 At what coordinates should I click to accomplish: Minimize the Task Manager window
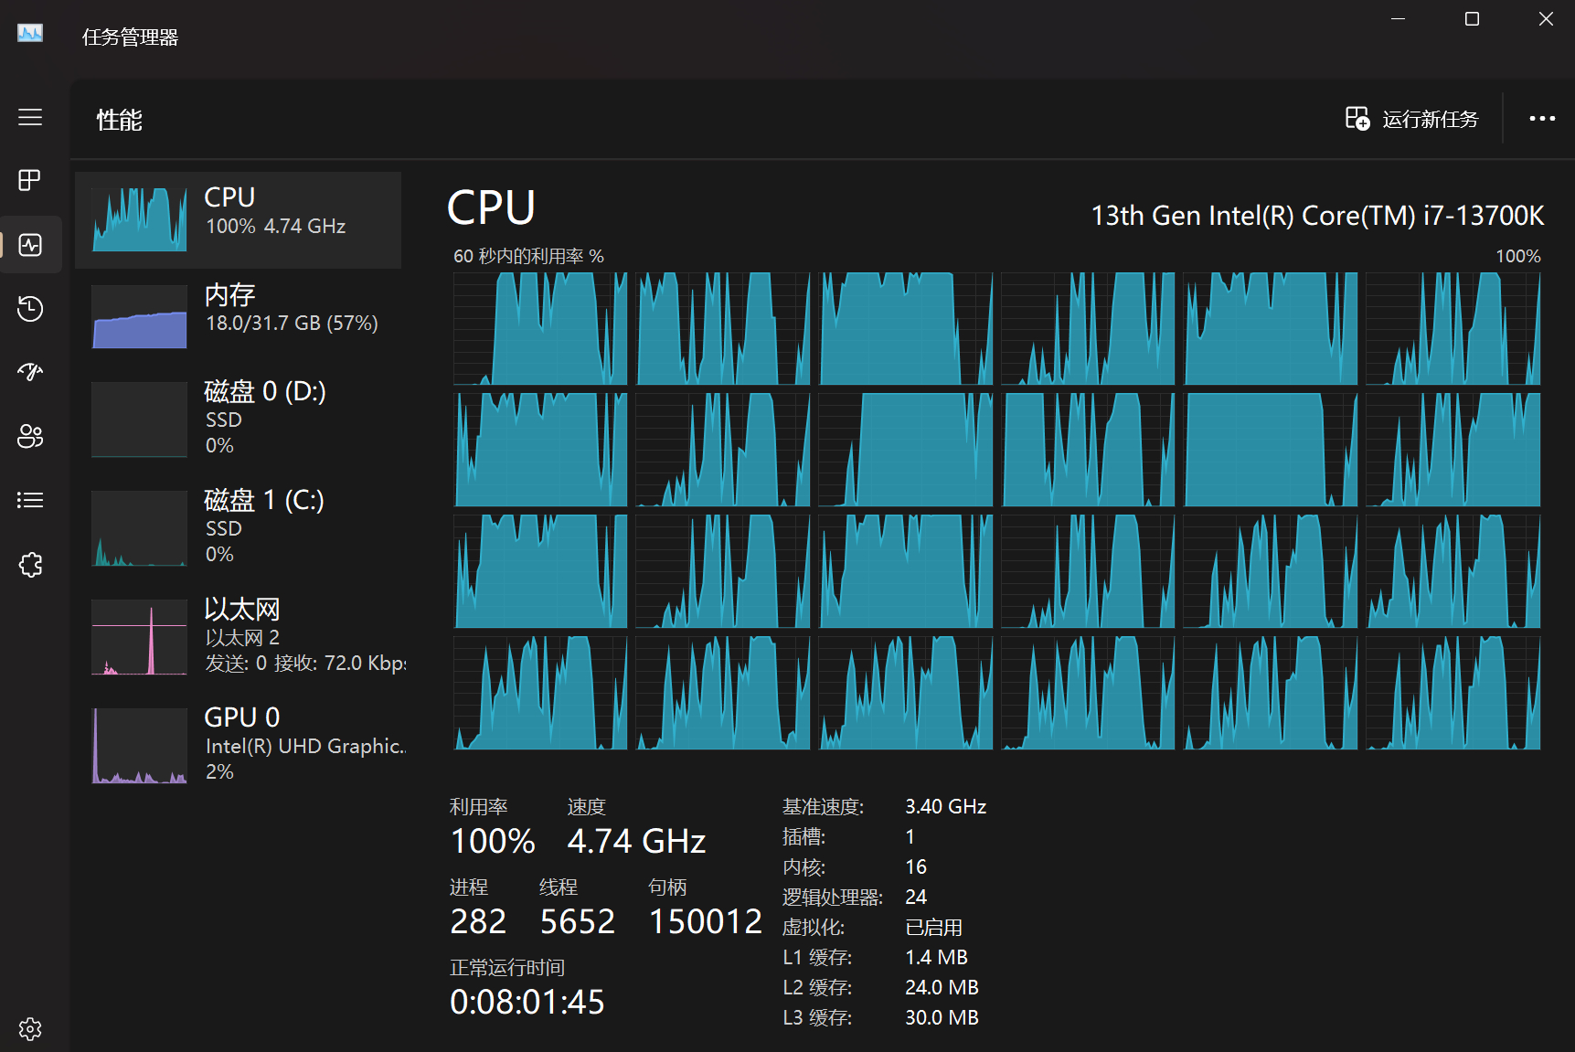click(1398, 19)
